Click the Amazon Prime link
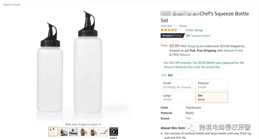The width and height of the screenshot is (259, 139). [x=233, y=50]
